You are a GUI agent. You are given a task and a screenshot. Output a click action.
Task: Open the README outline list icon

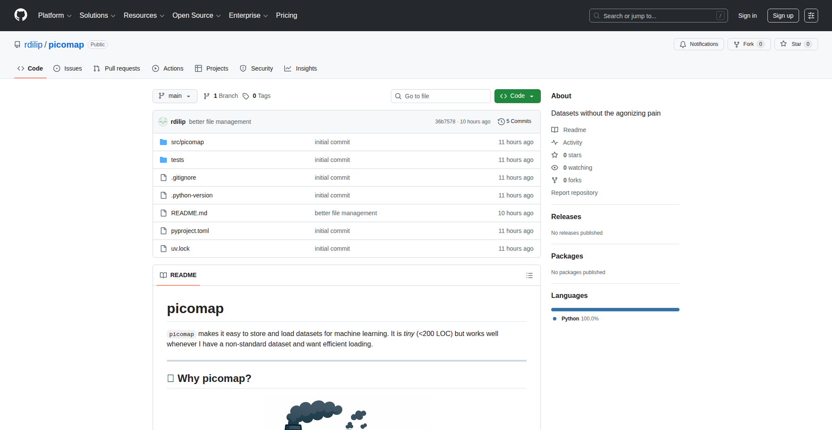[530, 275]
